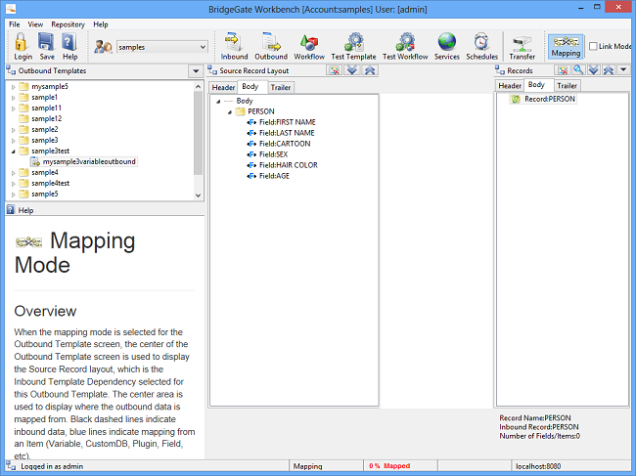
Task: Select the sample4test folder
Action: coord(50,183)
